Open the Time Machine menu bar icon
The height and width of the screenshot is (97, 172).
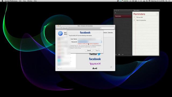[x=147, y=1]
